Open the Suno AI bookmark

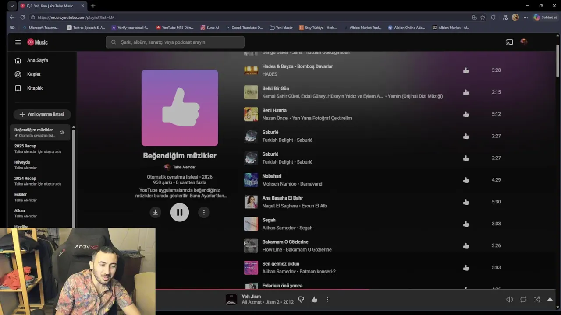click(209, 28)
